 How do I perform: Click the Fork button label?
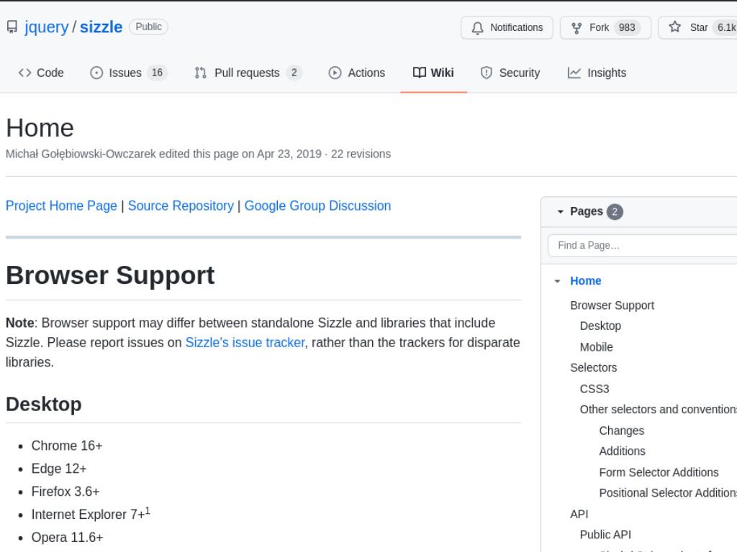tap(599, 28)
